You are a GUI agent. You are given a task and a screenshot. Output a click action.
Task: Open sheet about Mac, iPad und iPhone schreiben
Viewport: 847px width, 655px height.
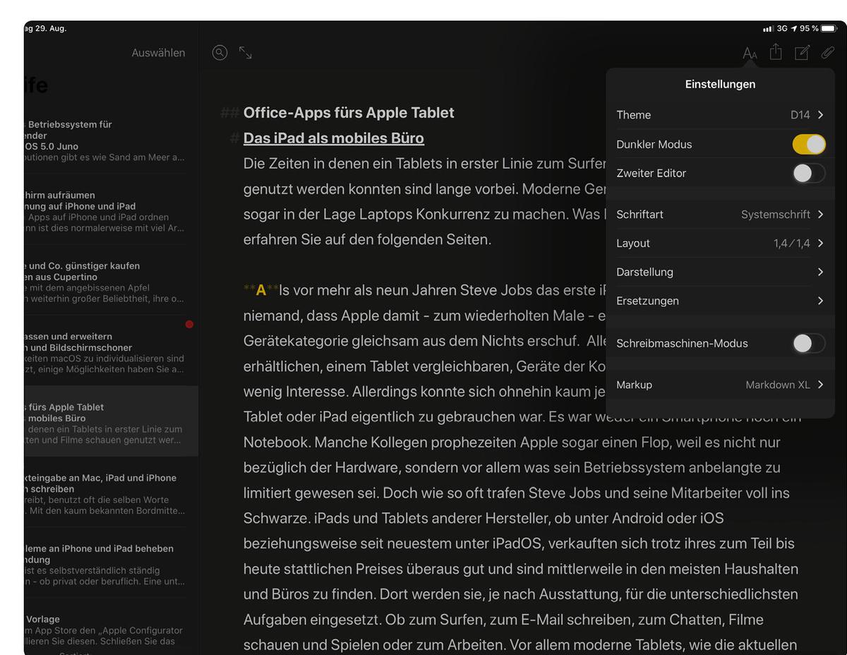click(x=111, y=493)
